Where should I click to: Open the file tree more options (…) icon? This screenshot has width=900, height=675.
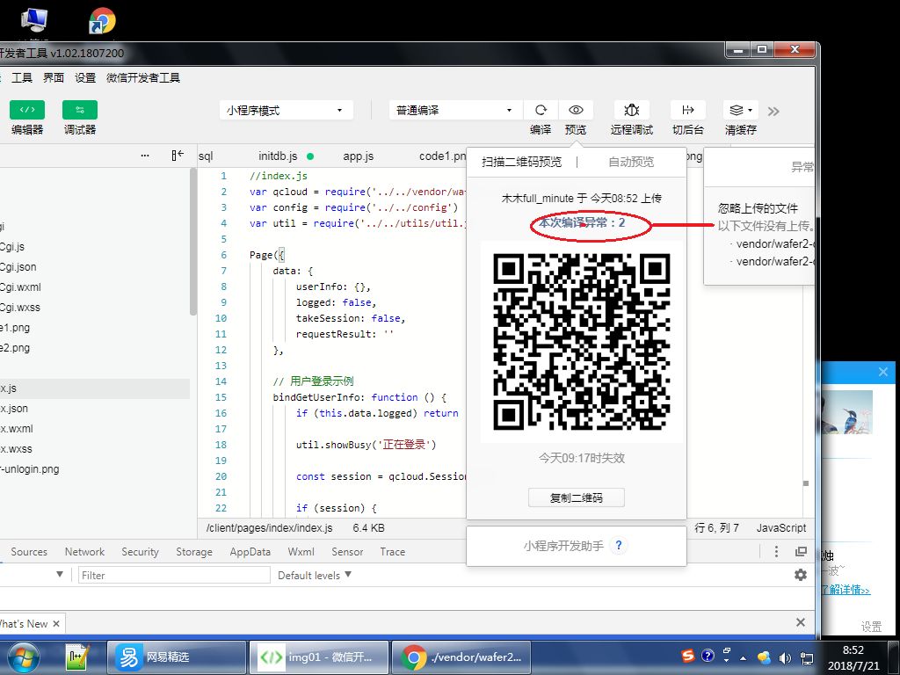pos(145,155)
